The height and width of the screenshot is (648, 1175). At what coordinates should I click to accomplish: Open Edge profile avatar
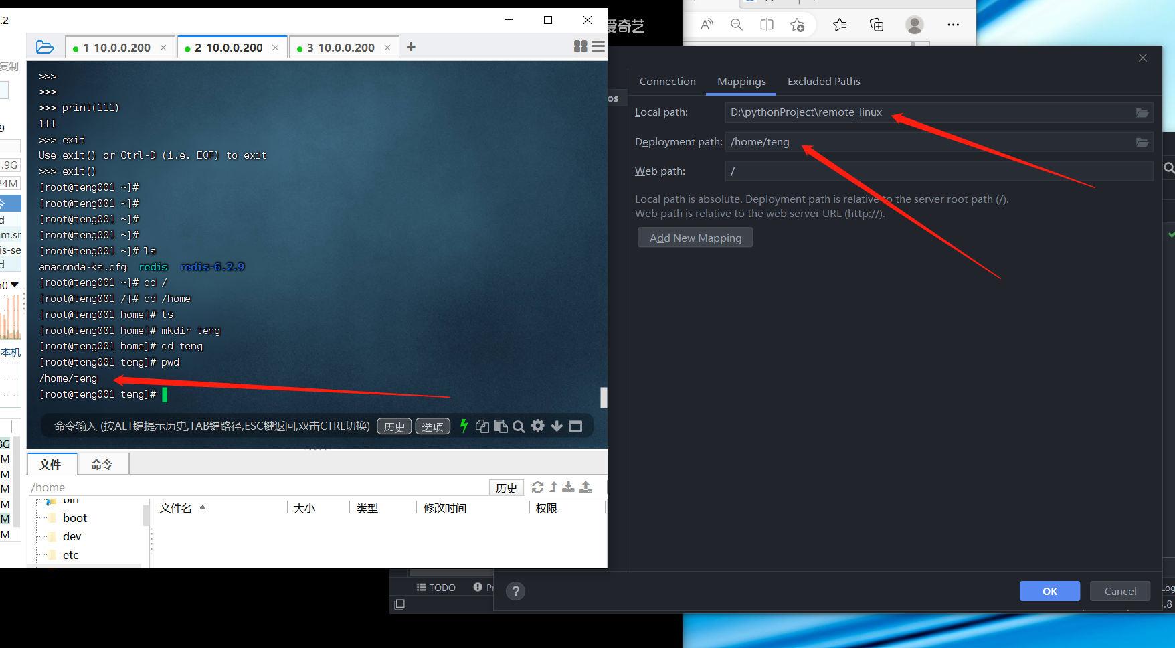click(x=915, y=25)
